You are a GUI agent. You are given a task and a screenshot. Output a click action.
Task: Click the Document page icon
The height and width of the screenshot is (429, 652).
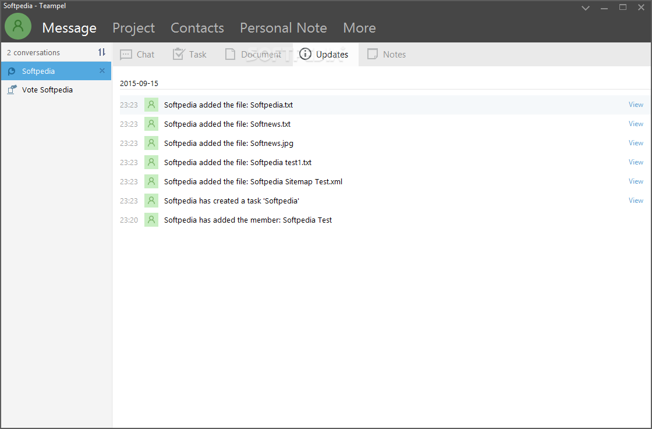point(231,55)
